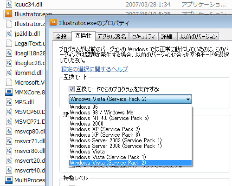232x186 pixels.
Task: Select the libmmd.dll file name
Action: click(x=28, y=73)
